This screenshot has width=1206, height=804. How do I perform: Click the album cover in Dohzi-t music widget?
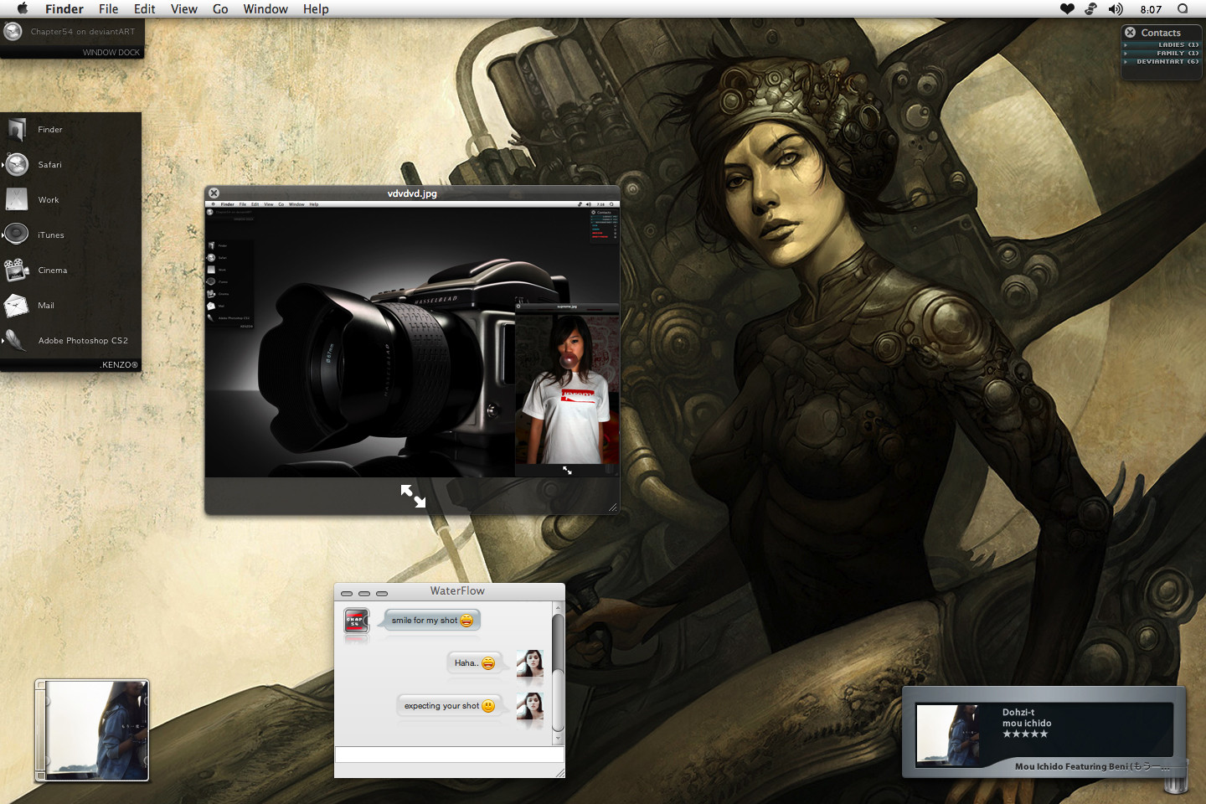pyautogui.click(x=948, y=735)
